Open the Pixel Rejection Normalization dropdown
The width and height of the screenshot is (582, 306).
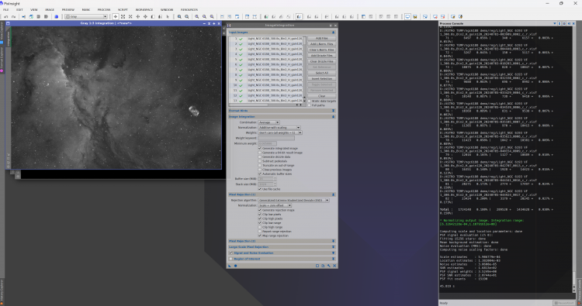275,205
